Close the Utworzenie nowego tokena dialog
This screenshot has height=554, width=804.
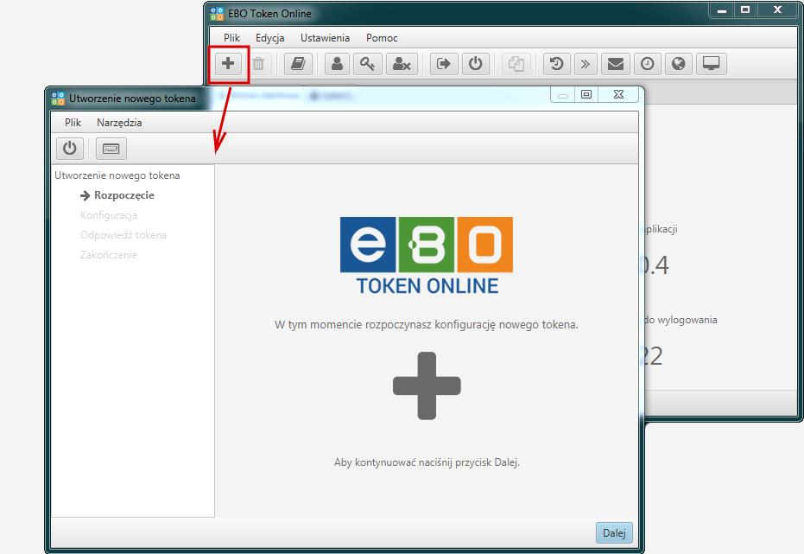coord(618,94)
